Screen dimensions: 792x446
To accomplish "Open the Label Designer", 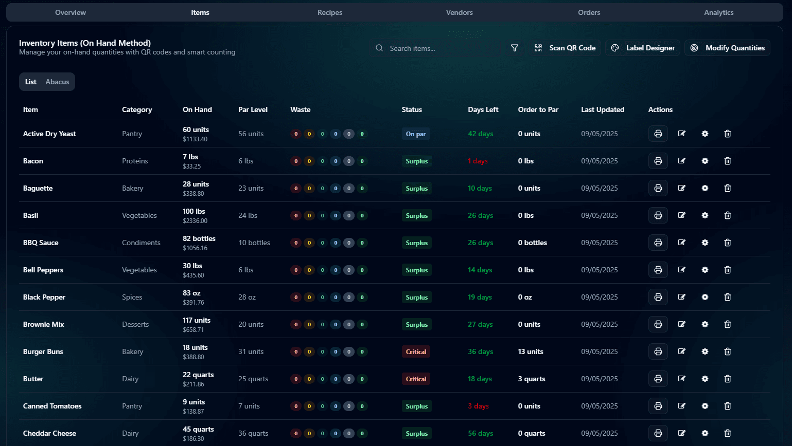I will [x=643, y=48].
